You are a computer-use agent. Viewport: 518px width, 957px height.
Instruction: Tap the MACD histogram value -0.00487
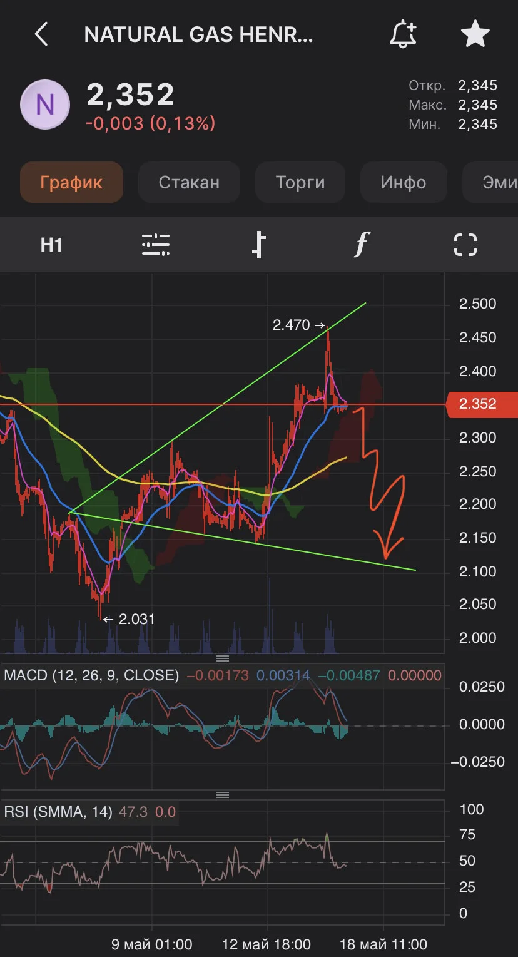349,675
